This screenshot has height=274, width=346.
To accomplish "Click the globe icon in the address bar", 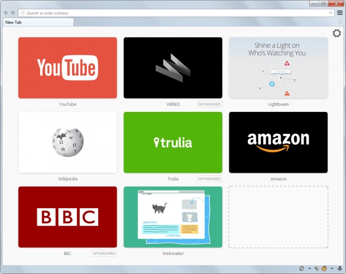I will point(22,13).
